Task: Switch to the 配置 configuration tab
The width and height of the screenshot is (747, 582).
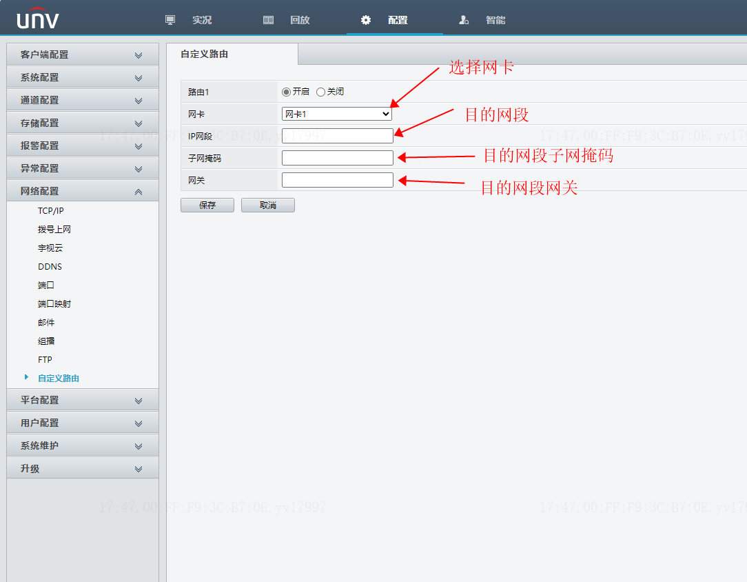Action: pyautogui.click(x=398, y=20)
